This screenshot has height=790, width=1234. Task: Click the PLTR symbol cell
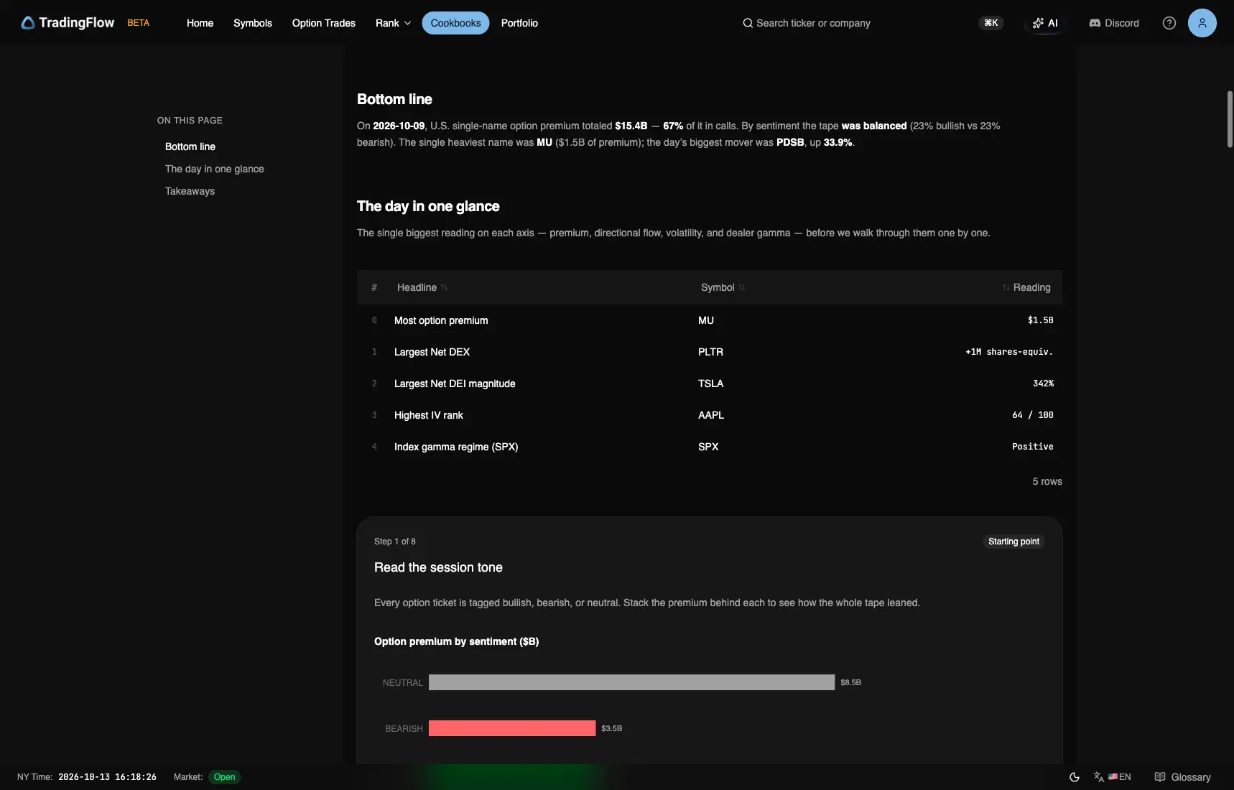(710, 352)
